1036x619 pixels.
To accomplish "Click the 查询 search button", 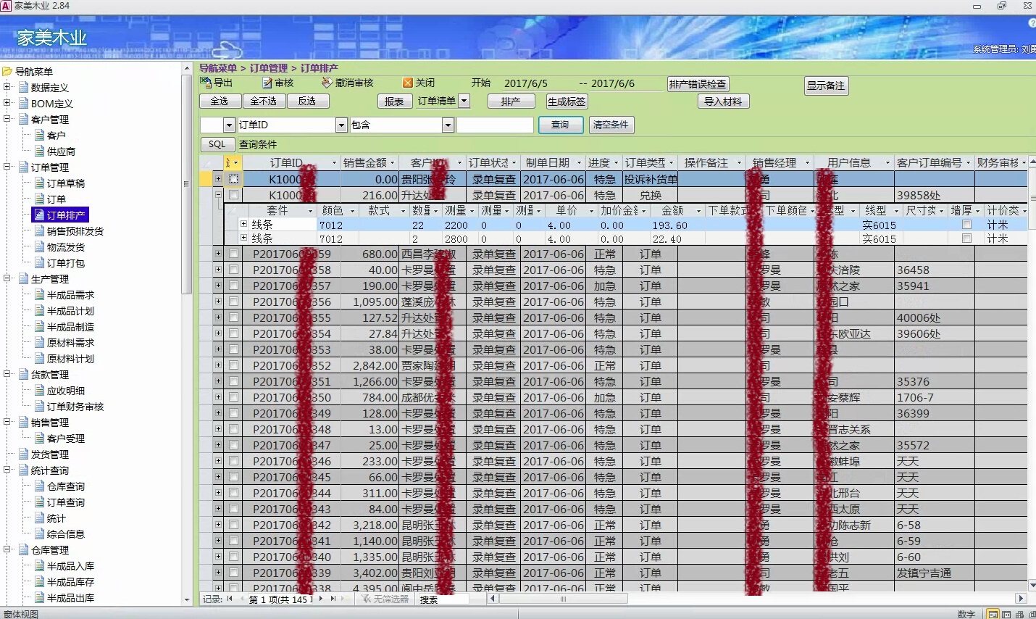I will click(560, 125).
